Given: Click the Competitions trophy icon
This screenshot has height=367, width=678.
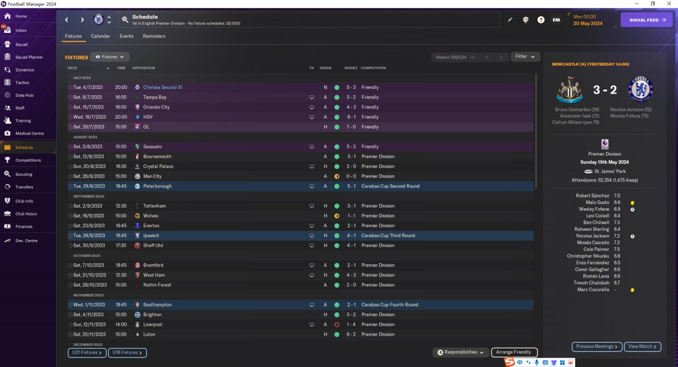Looking at the screenshot, I should click(x=7, y=160).
